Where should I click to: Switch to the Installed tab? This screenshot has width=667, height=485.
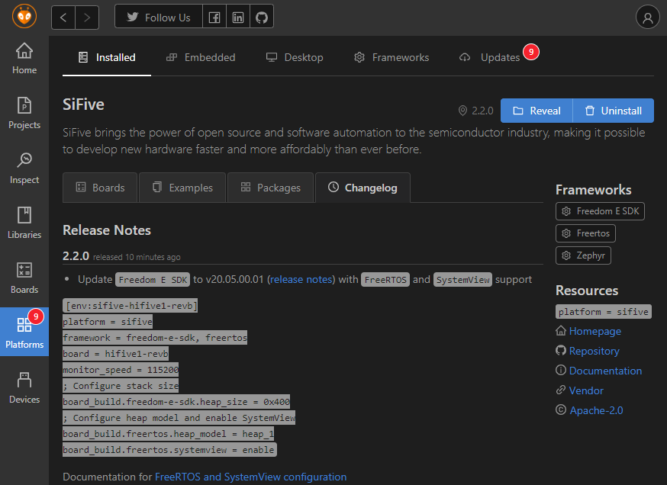click(x=107, y=57)
